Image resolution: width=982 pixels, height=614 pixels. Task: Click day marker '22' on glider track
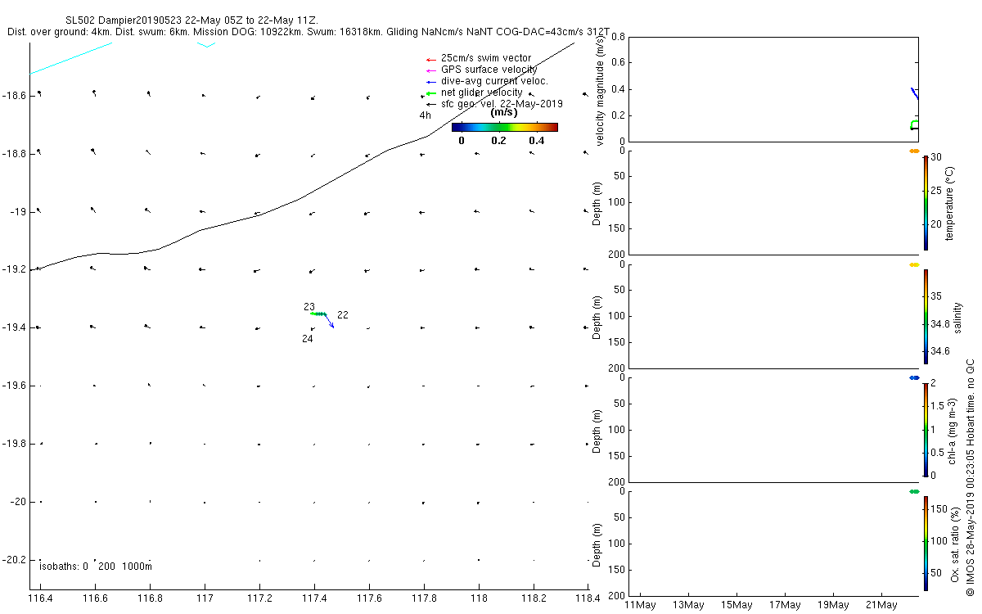343,315
